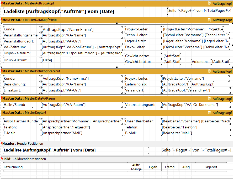Screen dimensions: 234x179
Task: Select the VA-VonDatum field memo
Action: (x=82, y=47)
